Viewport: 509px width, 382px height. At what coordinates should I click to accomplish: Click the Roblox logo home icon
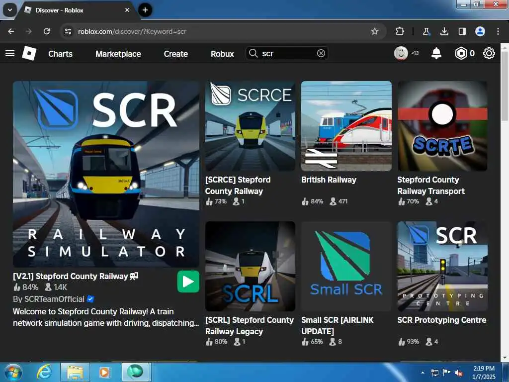click(x=29, y=53)
